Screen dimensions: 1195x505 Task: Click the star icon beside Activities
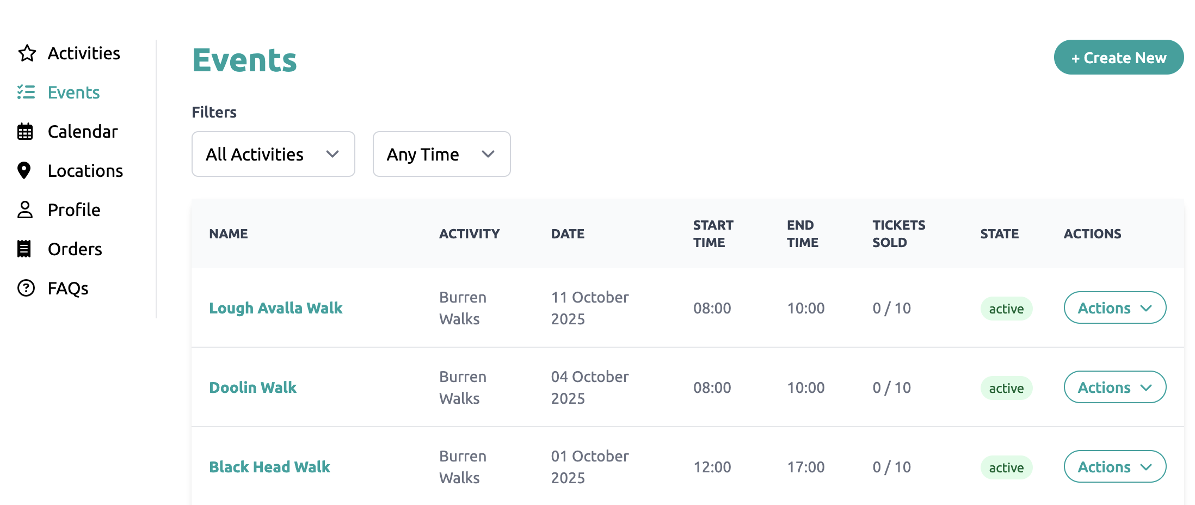[27, 53]
